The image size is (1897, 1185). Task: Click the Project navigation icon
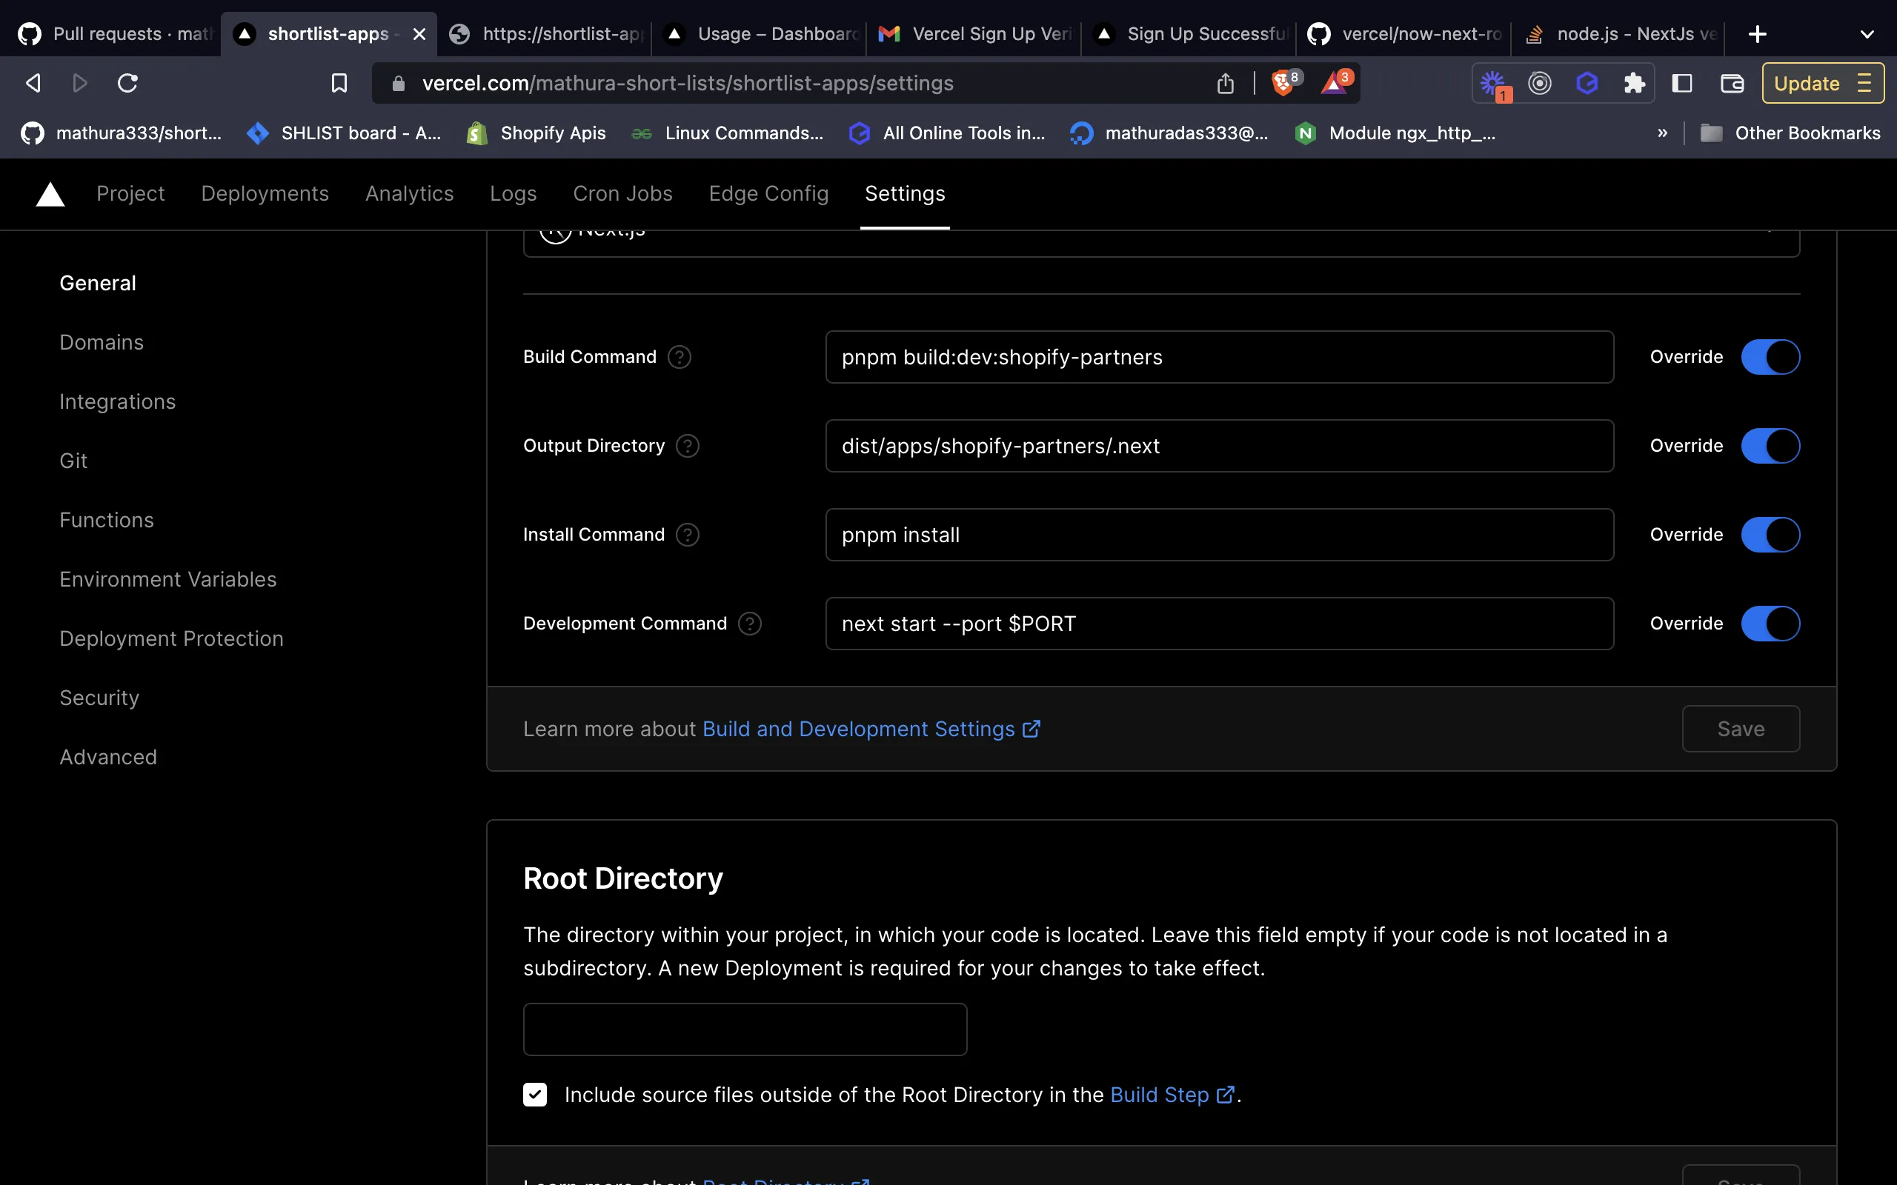pyautogui.click(x=131, y=194)
